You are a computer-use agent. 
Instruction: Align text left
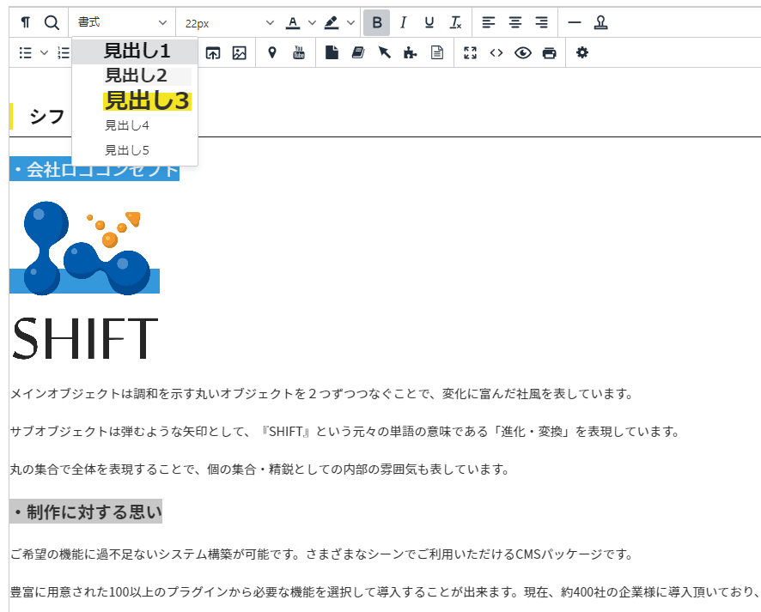click(488, 22)
